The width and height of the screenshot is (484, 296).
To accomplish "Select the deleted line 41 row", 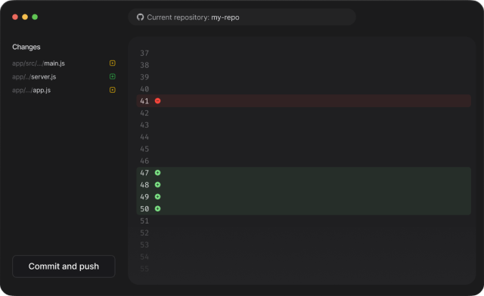I will [x=304, y=101].
